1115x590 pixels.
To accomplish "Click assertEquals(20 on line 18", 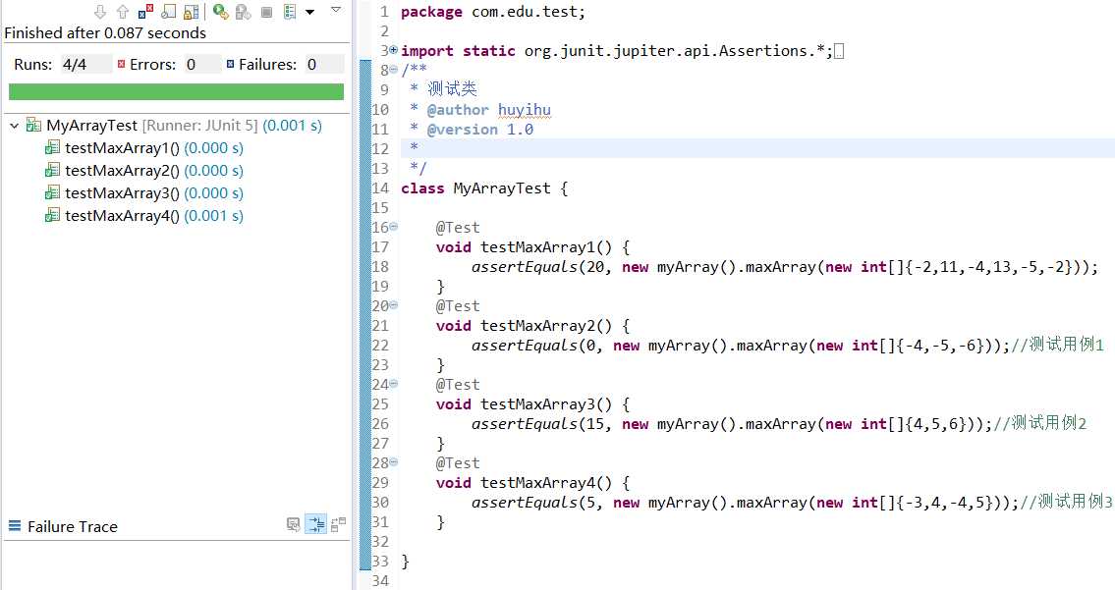I will (537, 267).
